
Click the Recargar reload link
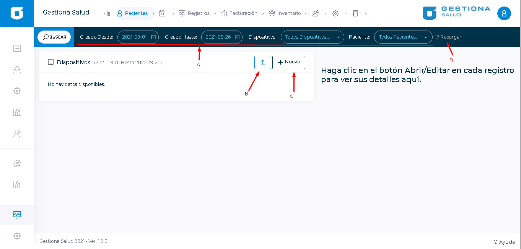tap(448, 37)
